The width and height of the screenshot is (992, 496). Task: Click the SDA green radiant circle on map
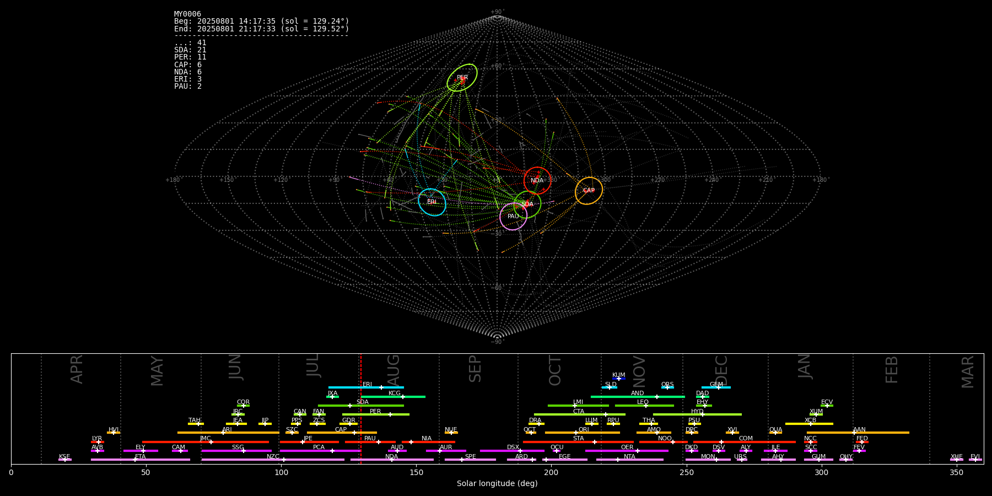(x=527, y=204)
